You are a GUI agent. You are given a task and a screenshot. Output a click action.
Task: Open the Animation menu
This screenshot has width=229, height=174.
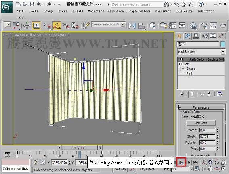116,11
